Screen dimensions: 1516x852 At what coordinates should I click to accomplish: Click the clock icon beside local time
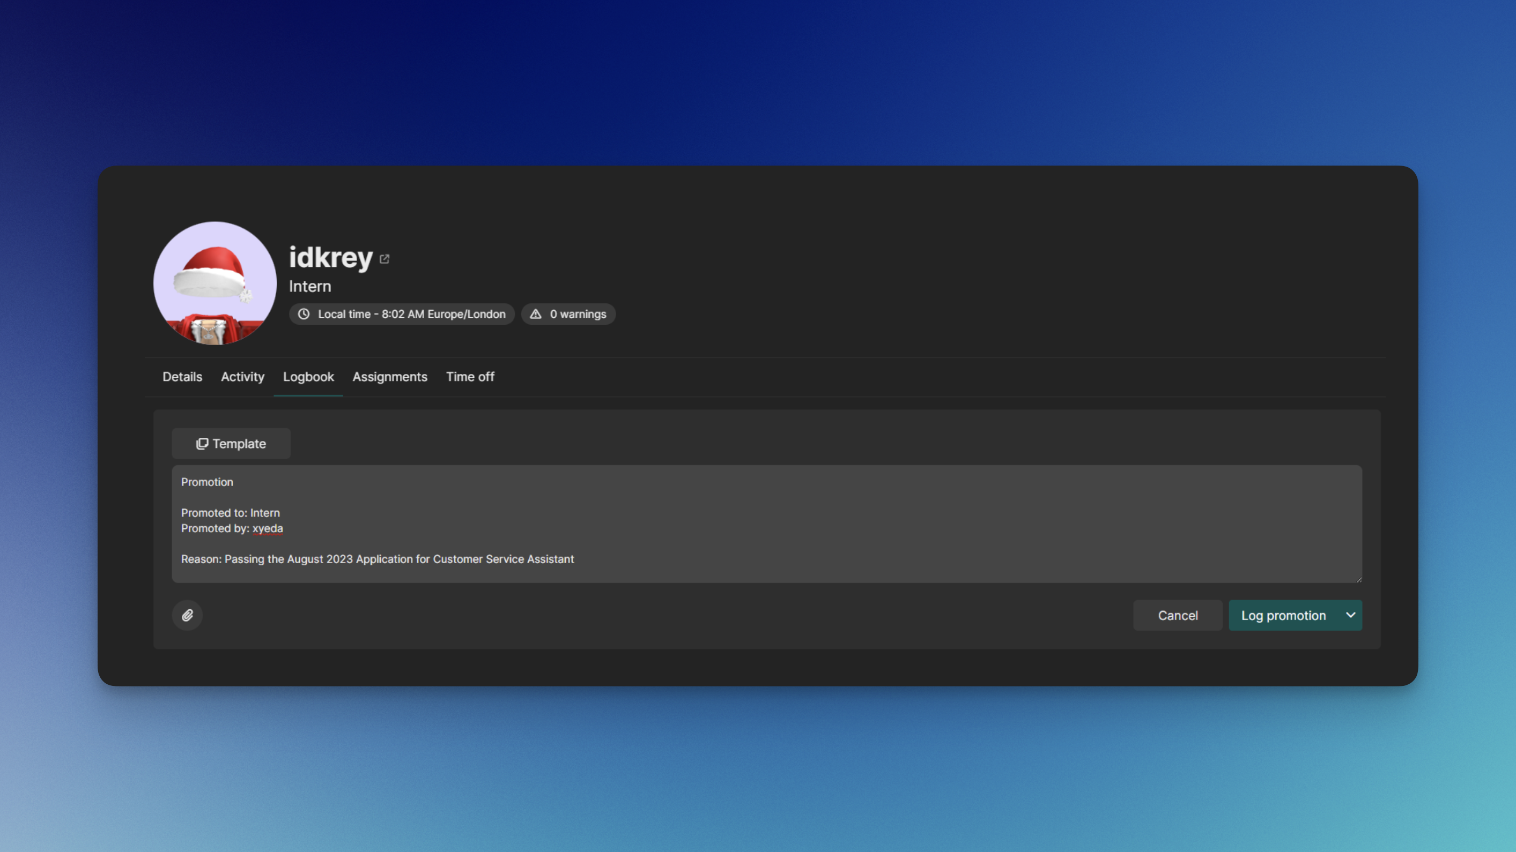[304, 314]
